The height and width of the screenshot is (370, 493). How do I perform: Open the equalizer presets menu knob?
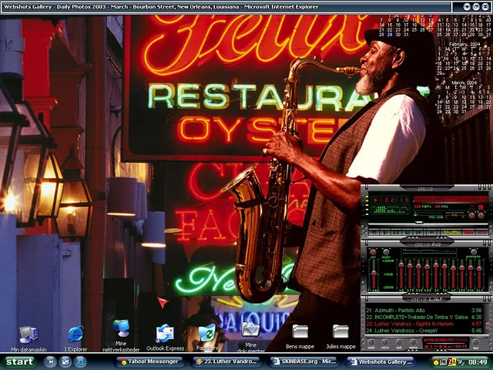[x=474, y=252]
